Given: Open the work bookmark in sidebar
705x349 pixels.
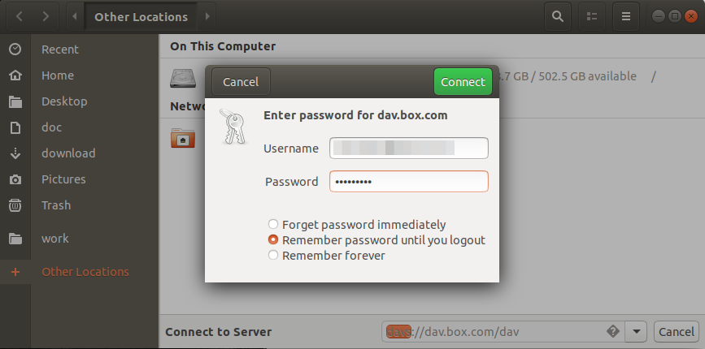Looking at the screenshot, I should tap(54, 238).
